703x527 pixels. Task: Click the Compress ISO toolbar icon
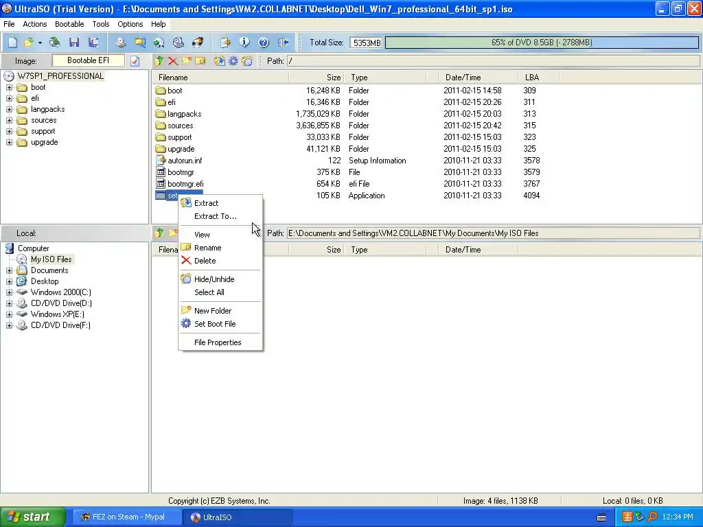tap(140, 43)
